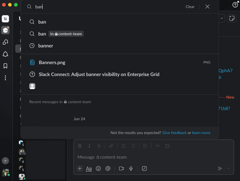Open Activity notifications bell
Screen dimensions: 240x181
pos(5,54)
